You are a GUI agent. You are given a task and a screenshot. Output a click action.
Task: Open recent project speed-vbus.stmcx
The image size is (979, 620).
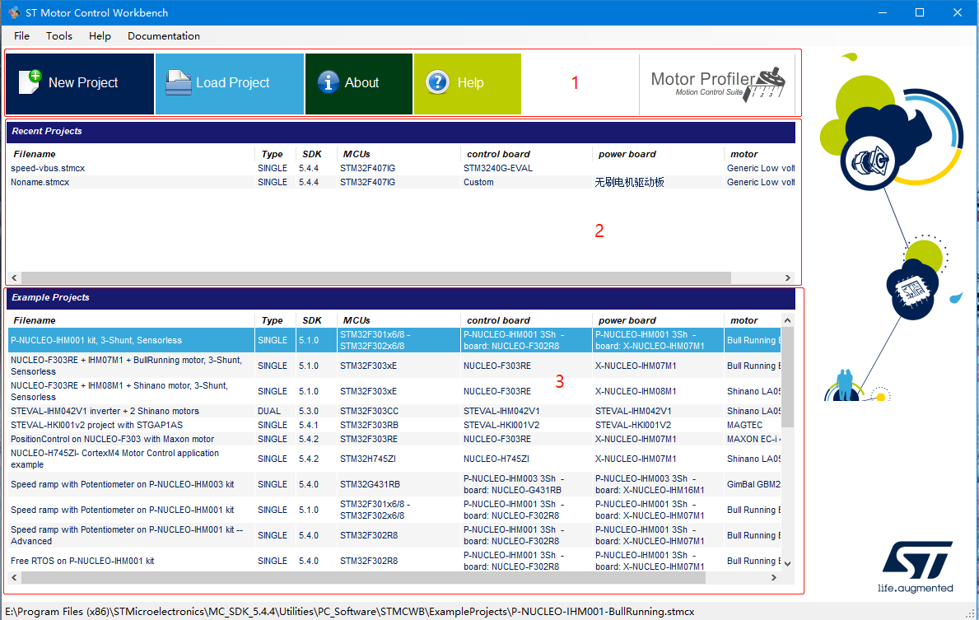pos(48,168)
